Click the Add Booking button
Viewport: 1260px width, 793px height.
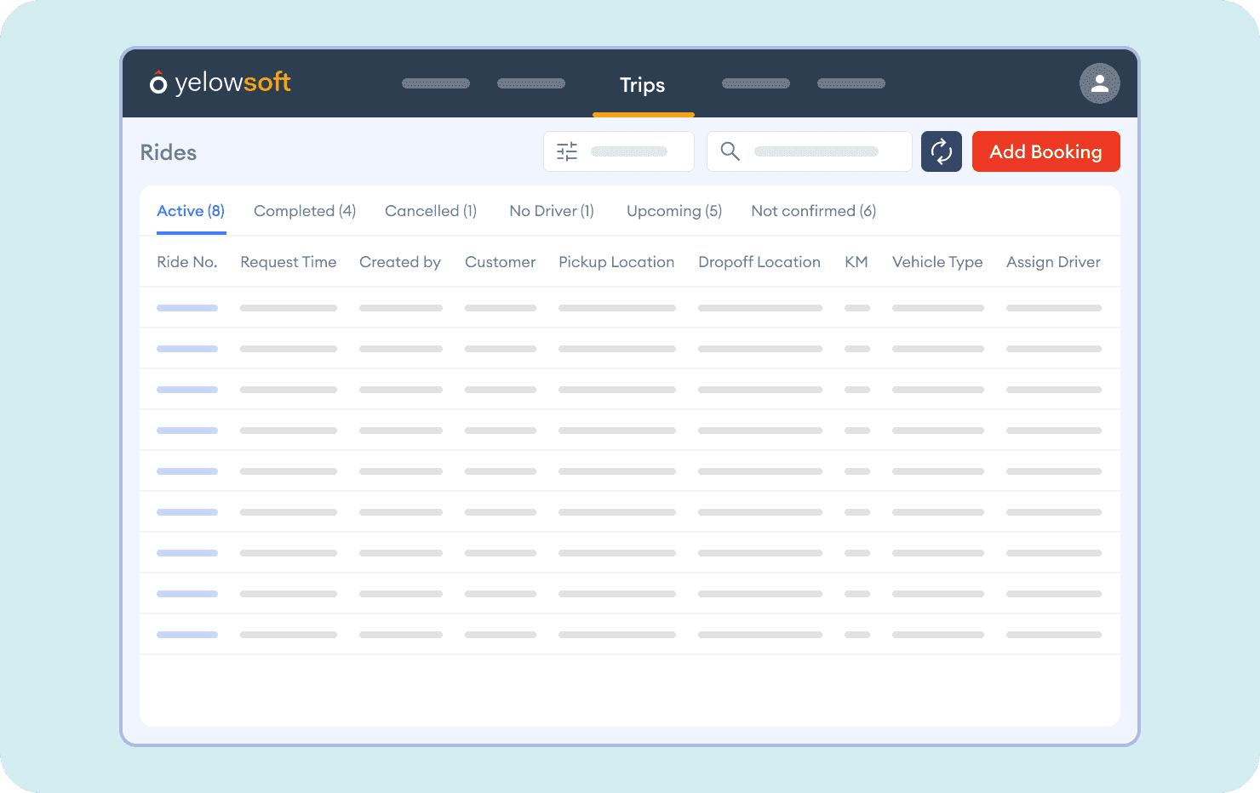[x=1045, y=151]
